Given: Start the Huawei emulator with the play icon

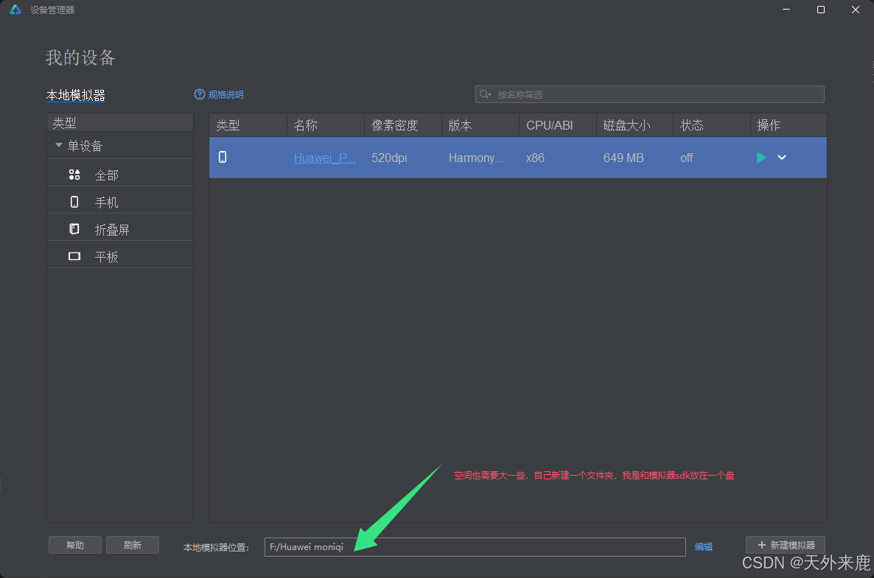Looking at the screenshot, I should 761,158.
